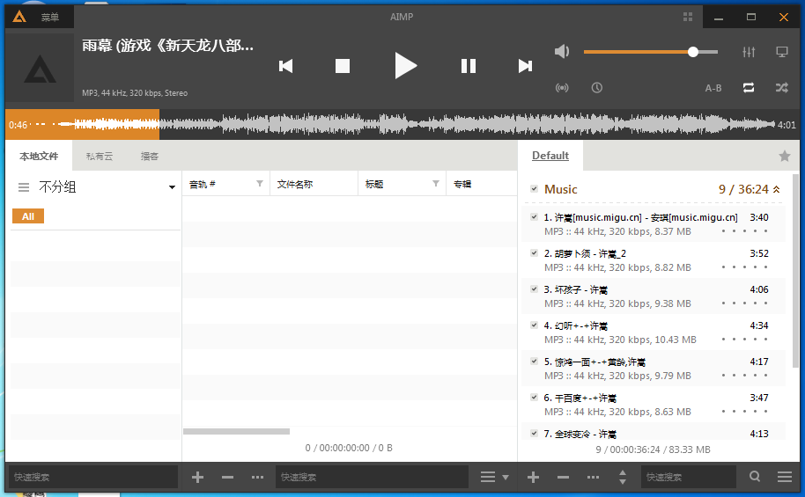Stop playback with the square button
The image size is (805, 497).
[x=343, y=66]
